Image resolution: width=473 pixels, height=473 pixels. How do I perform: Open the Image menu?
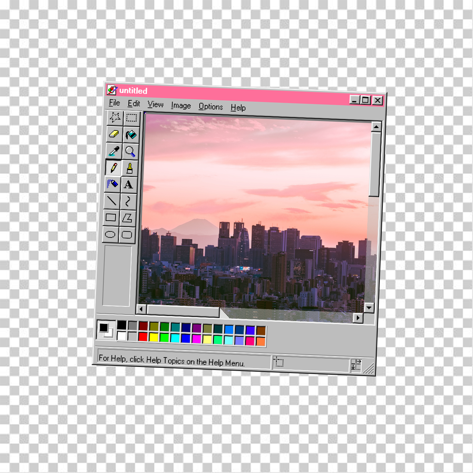[181, 106]
